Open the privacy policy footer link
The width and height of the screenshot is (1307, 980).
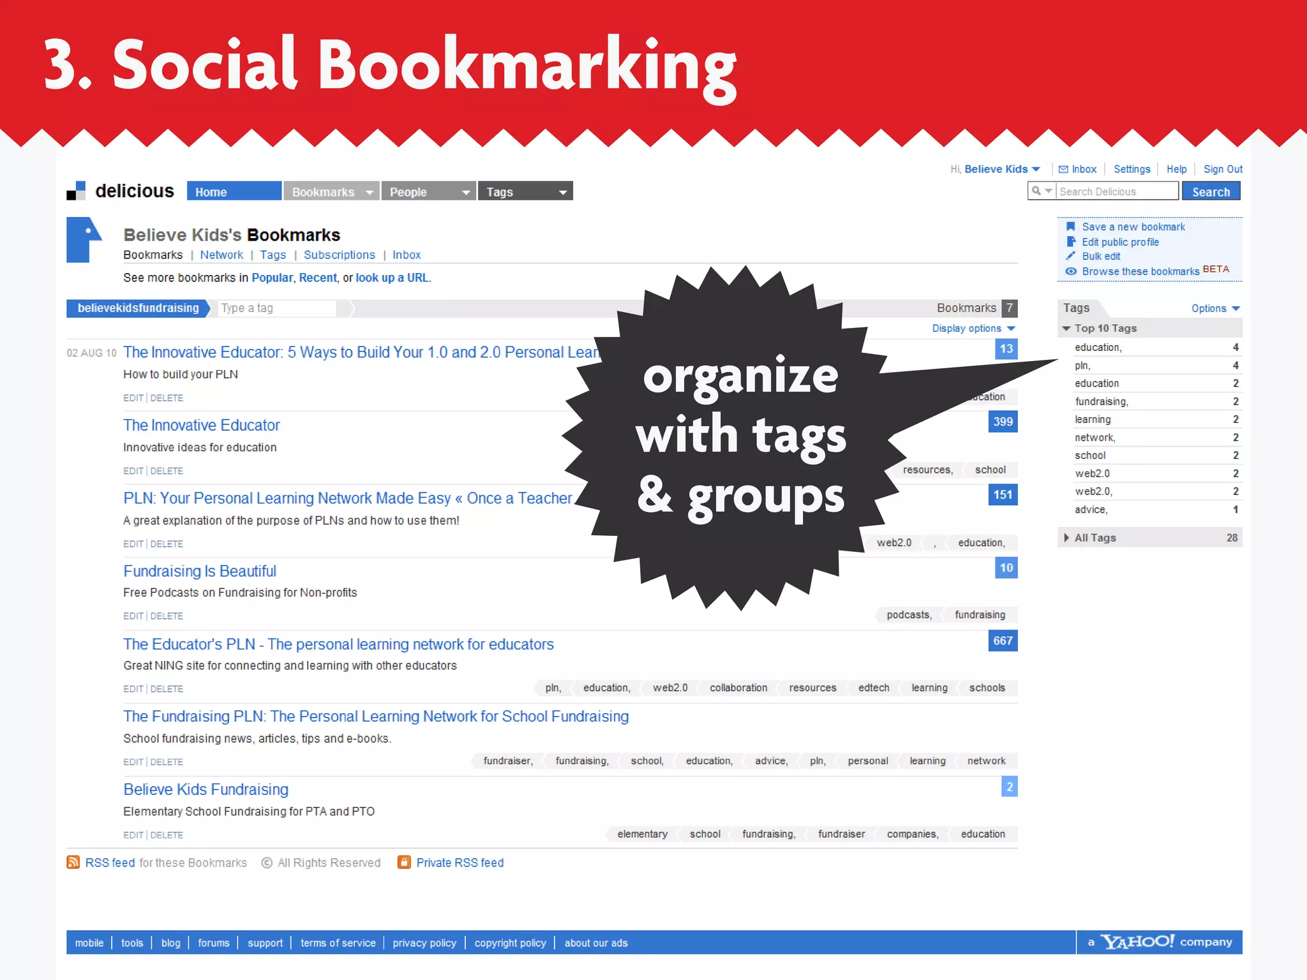(x=424, y=942)
